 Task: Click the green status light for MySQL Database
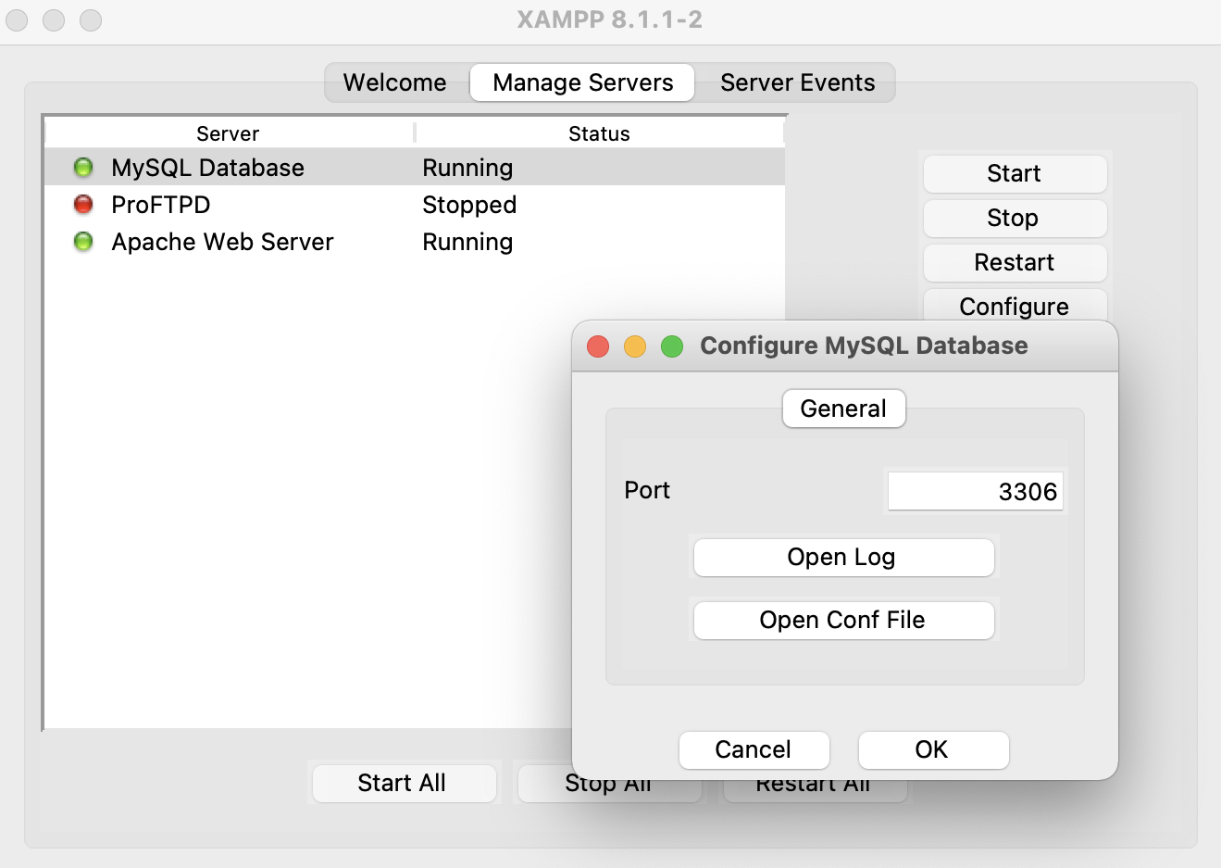(x=83, y=168)
